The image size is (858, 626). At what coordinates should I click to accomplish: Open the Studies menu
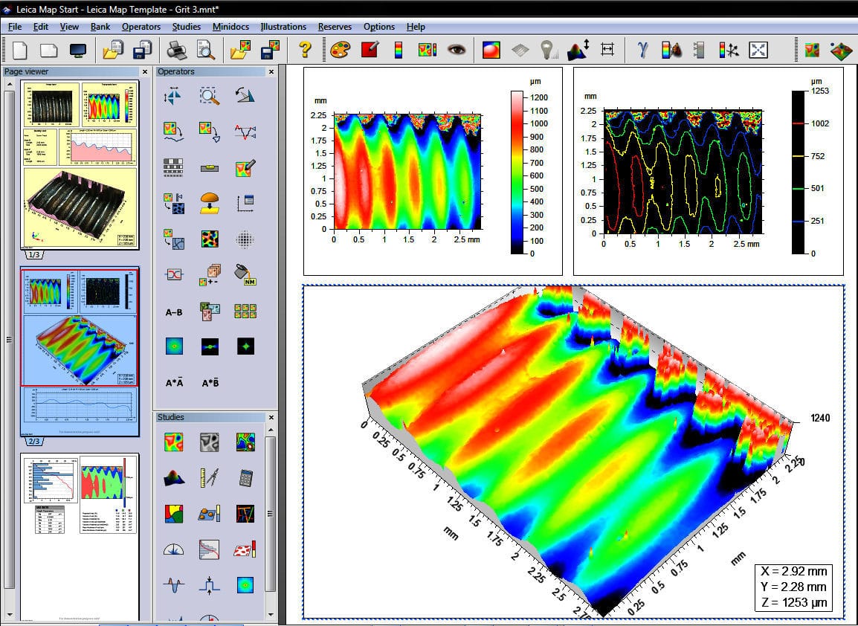click(186, 27)
